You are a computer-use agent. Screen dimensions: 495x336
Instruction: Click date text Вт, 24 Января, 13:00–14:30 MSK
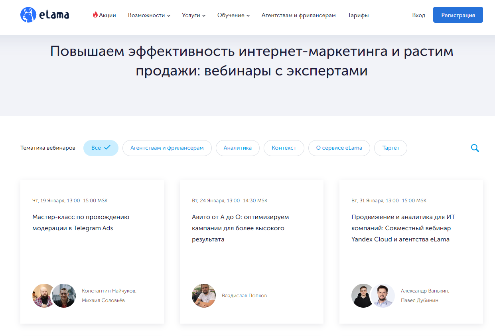point(230,201)
